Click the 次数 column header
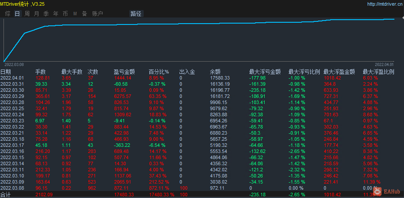This screenshot has height=198, width=404. coord(93,72)
